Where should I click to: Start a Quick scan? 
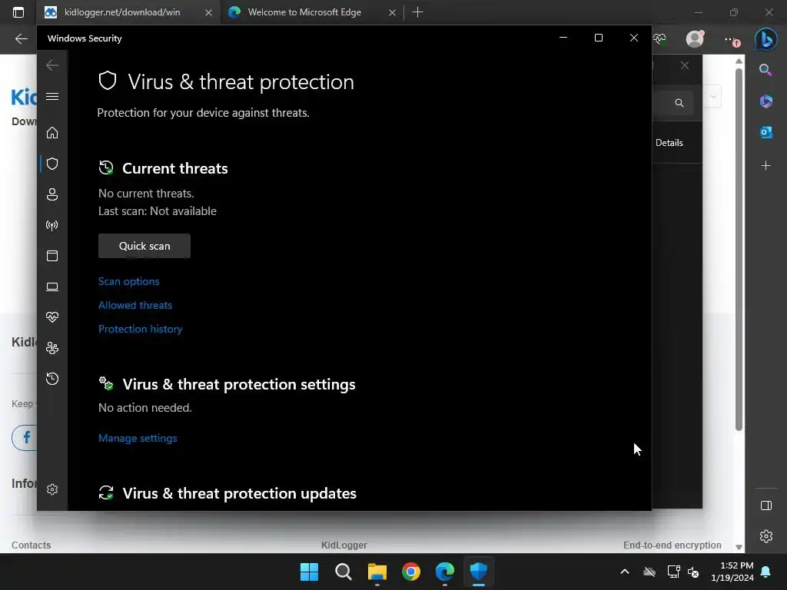(144, 246)
